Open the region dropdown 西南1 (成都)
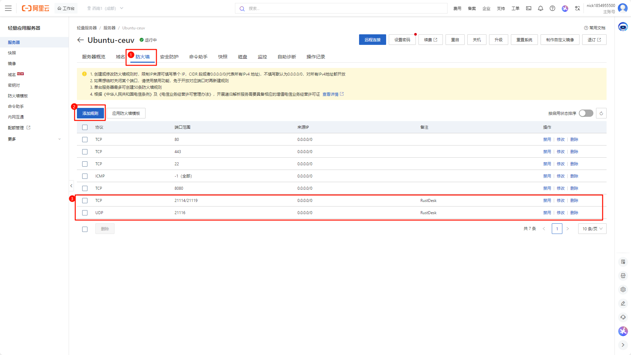631x355 pixels. click(105, 8)
